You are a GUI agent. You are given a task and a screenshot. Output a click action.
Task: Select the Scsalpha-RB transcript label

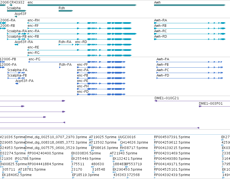pyautogui.click(x=16, y=37)
